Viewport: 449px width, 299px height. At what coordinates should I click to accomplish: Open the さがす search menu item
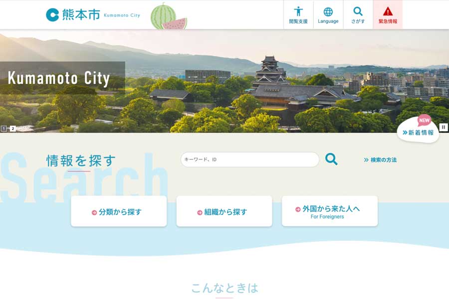(x=358, y=13)
